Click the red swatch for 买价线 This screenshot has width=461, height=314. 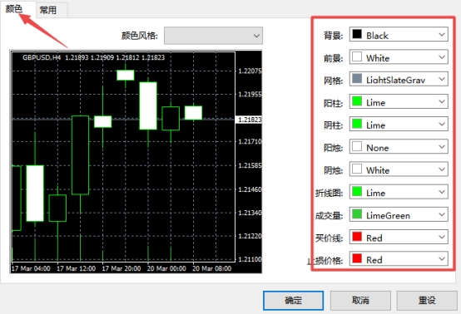click(x=357, y=237)
